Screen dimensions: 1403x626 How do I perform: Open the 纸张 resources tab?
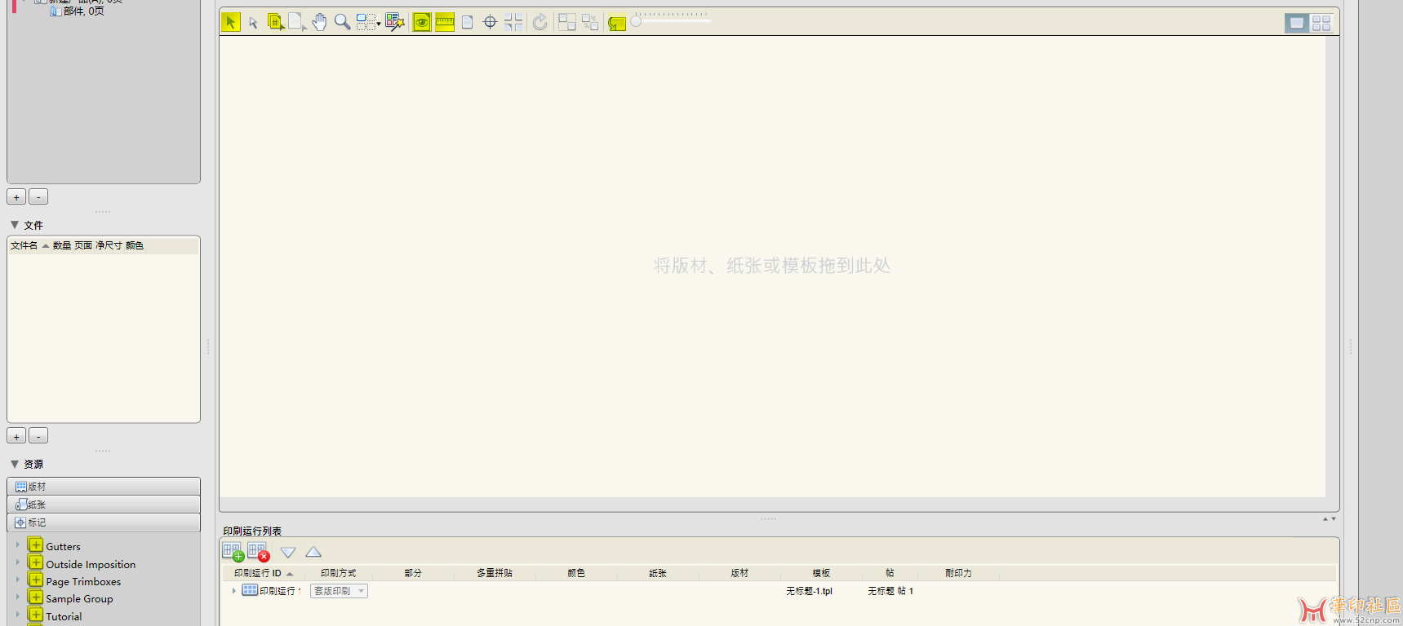(x=104, y=505)
